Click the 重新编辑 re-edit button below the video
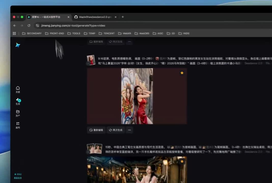Image resolution: width=272 pixels, height=183 pixels. 96,130
